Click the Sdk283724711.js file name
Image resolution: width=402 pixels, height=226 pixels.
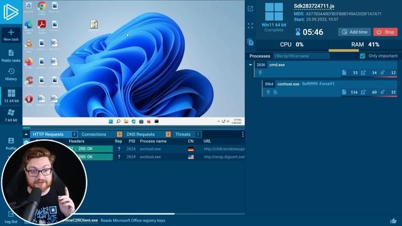[x=314, y=6]
